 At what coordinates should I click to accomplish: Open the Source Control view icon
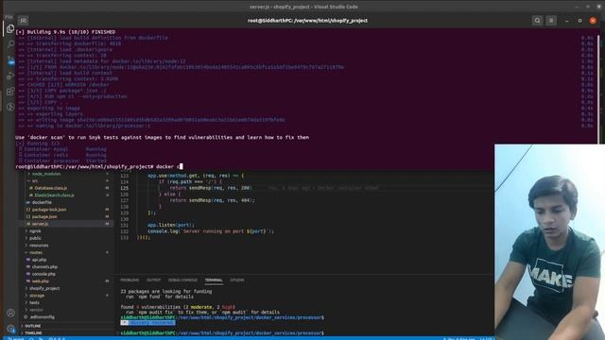[10, 60]
